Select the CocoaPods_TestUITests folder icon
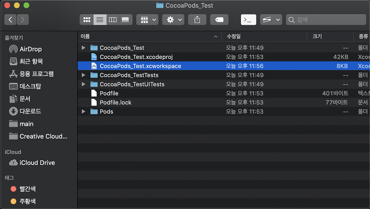Viewport: 370px width, 209px height. click(94, 84)
